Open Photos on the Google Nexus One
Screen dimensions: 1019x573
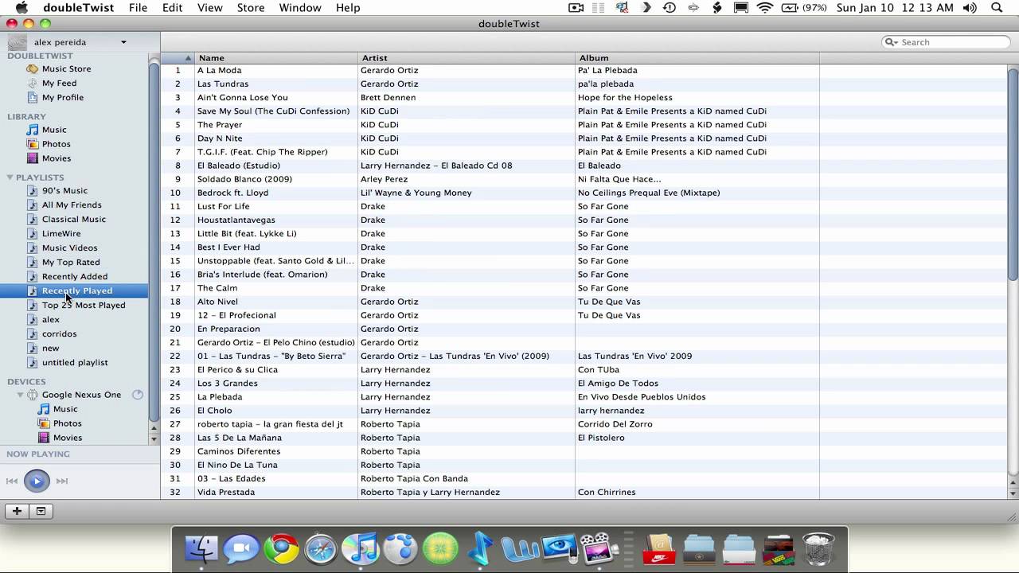(67, 423)
